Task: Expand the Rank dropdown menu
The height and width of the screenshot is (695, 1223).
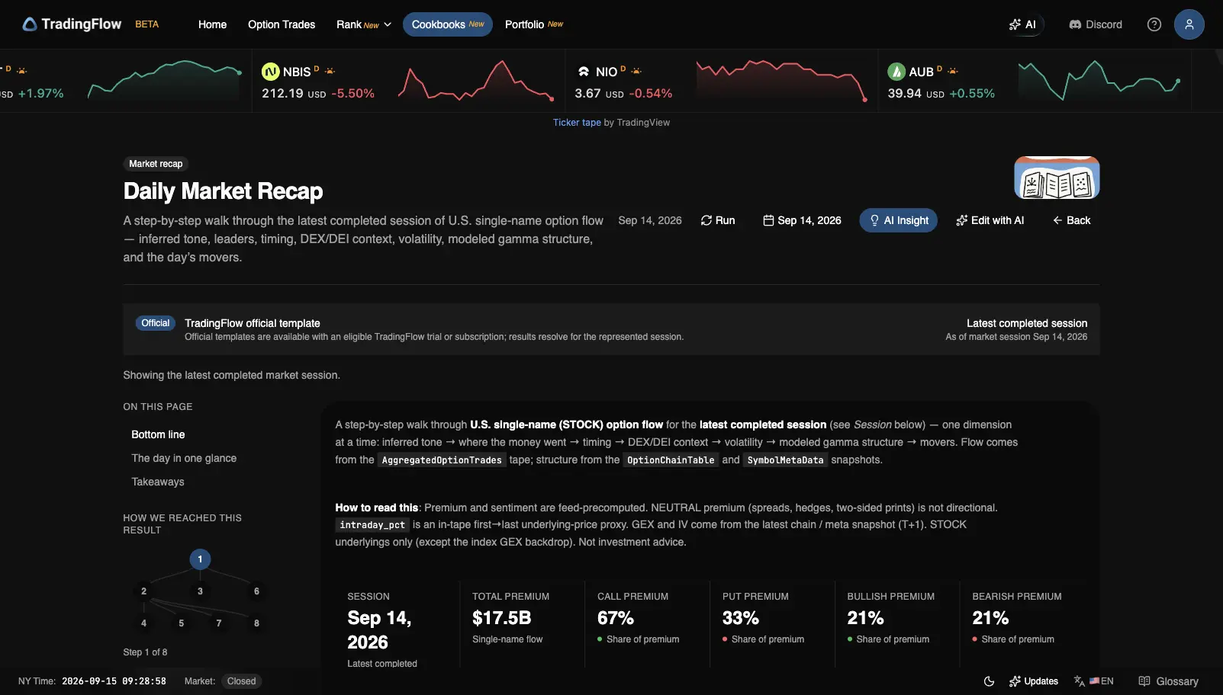Action: pyautogui.click(x=364, y=24)
